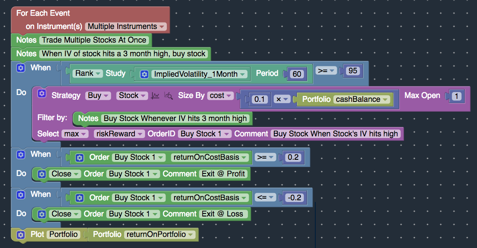Open the cashBalance dropdown
This screenshot has height=248, width=477.
pyautogui.click(x=362, y=99)
